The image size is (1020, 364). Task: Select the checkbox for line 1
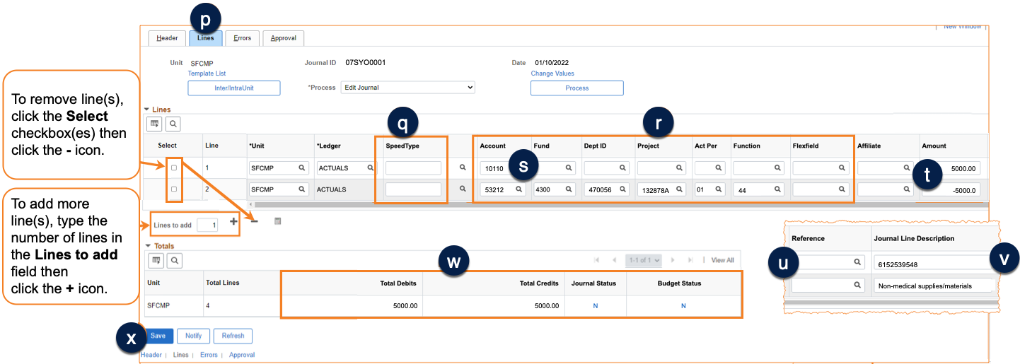pos(174,168)
